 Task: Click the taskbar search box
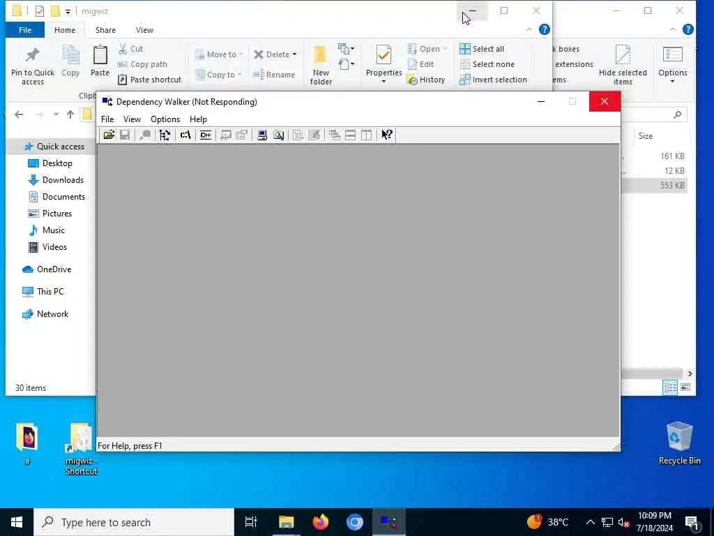tap(134, 522)
